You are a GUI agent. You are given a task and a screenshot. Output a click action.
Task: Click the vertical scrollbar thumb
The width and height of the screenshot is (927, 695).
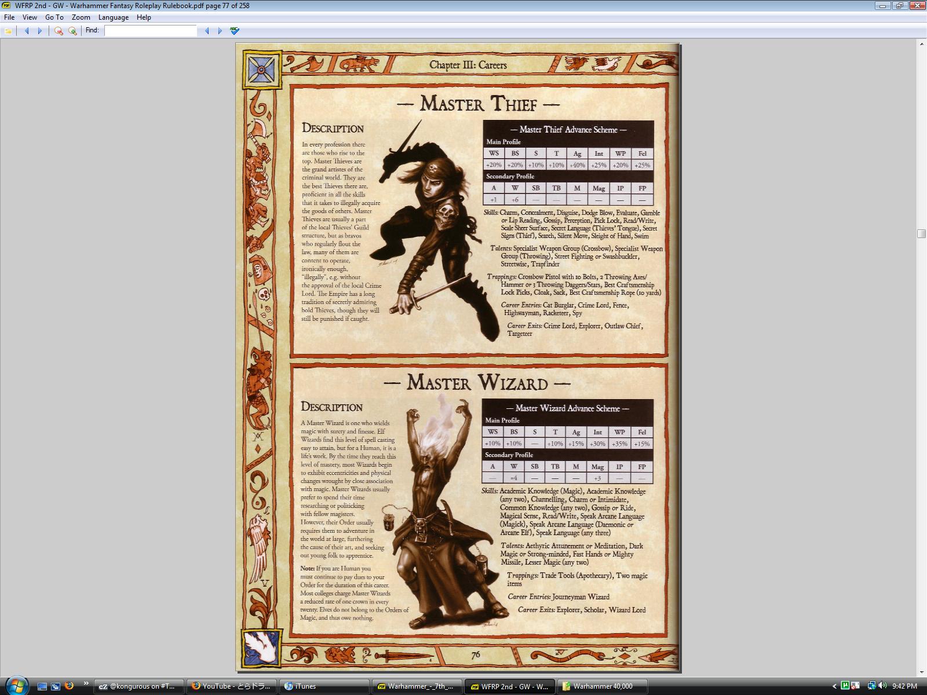pyautogui.click(x=922, y=233)
